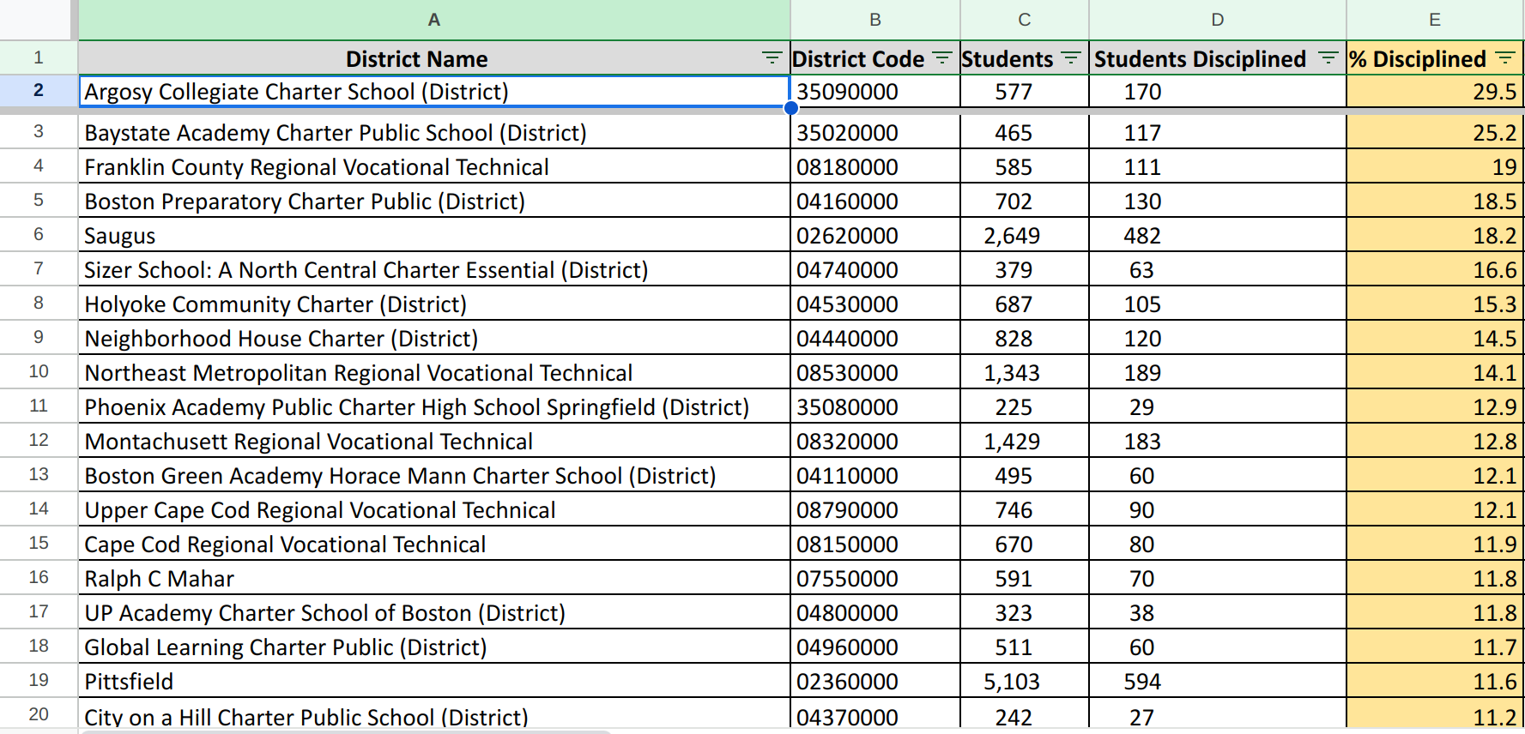The image size is (1525, 734).
Task: Click the district code '08530000' cell
Action: 875,372
